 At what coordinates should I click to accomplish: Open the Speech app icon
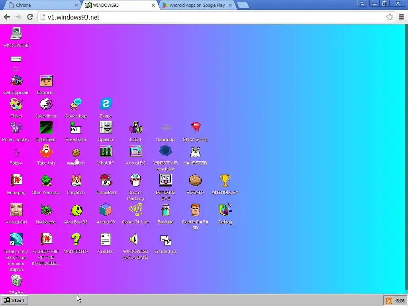coord(106,127)
